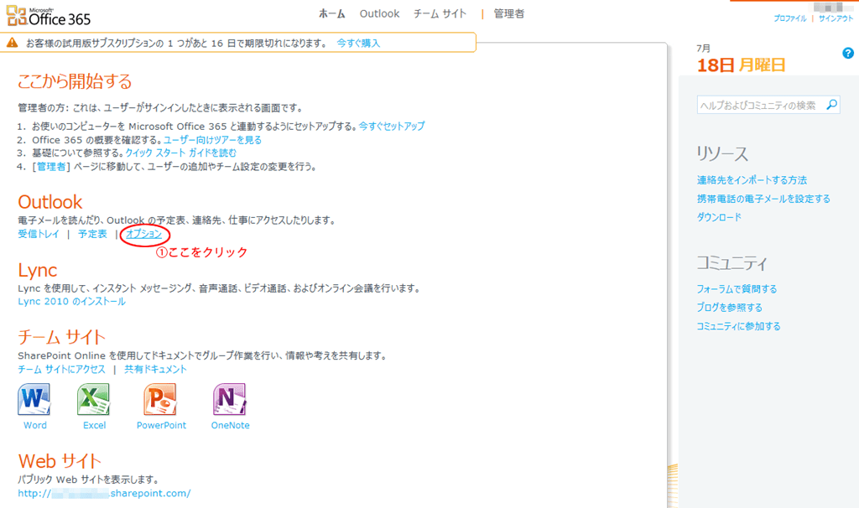Viewport: 859px width, 508px height.
Task: Open クイック スタート ガイドを読む link
Action: [181, 153]
